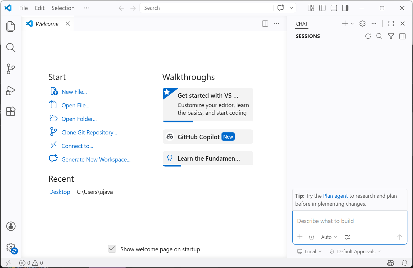The image size is (413, 268).
Task: Configure tools icon in chat input
Action: [x=347, y=237]
